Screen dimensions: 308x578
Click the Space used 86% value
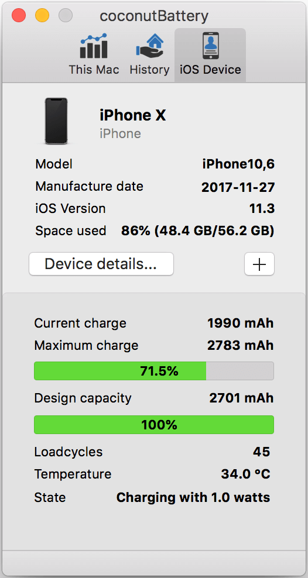(198, 231)
